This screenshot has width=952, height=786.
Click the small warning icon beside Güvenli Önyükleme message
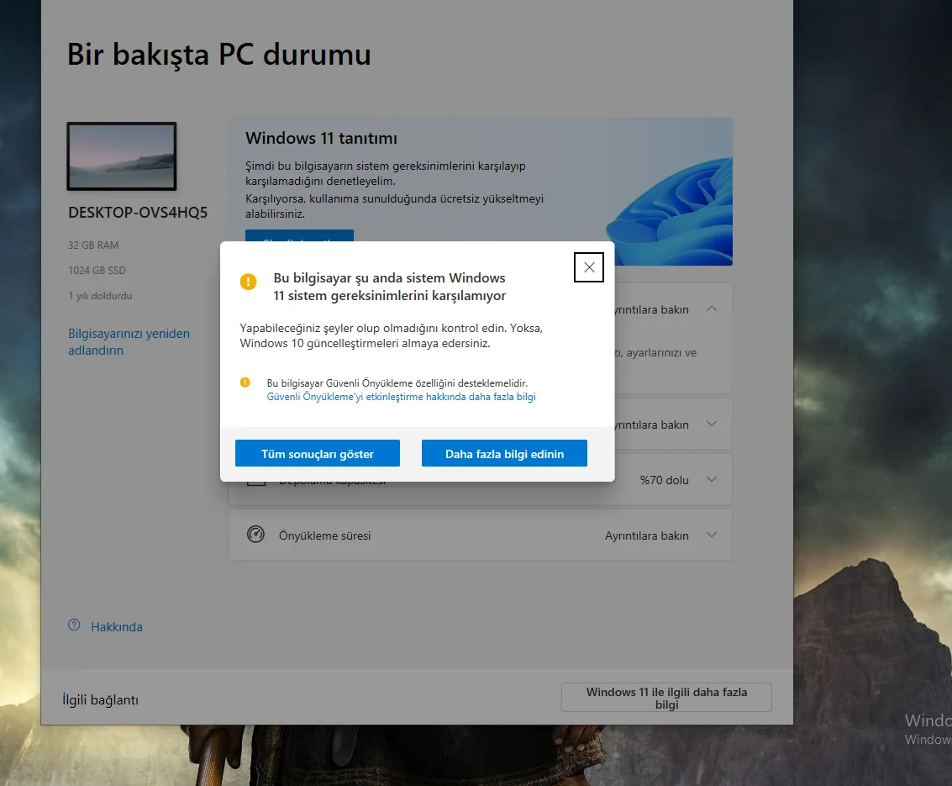click(245, 382)
